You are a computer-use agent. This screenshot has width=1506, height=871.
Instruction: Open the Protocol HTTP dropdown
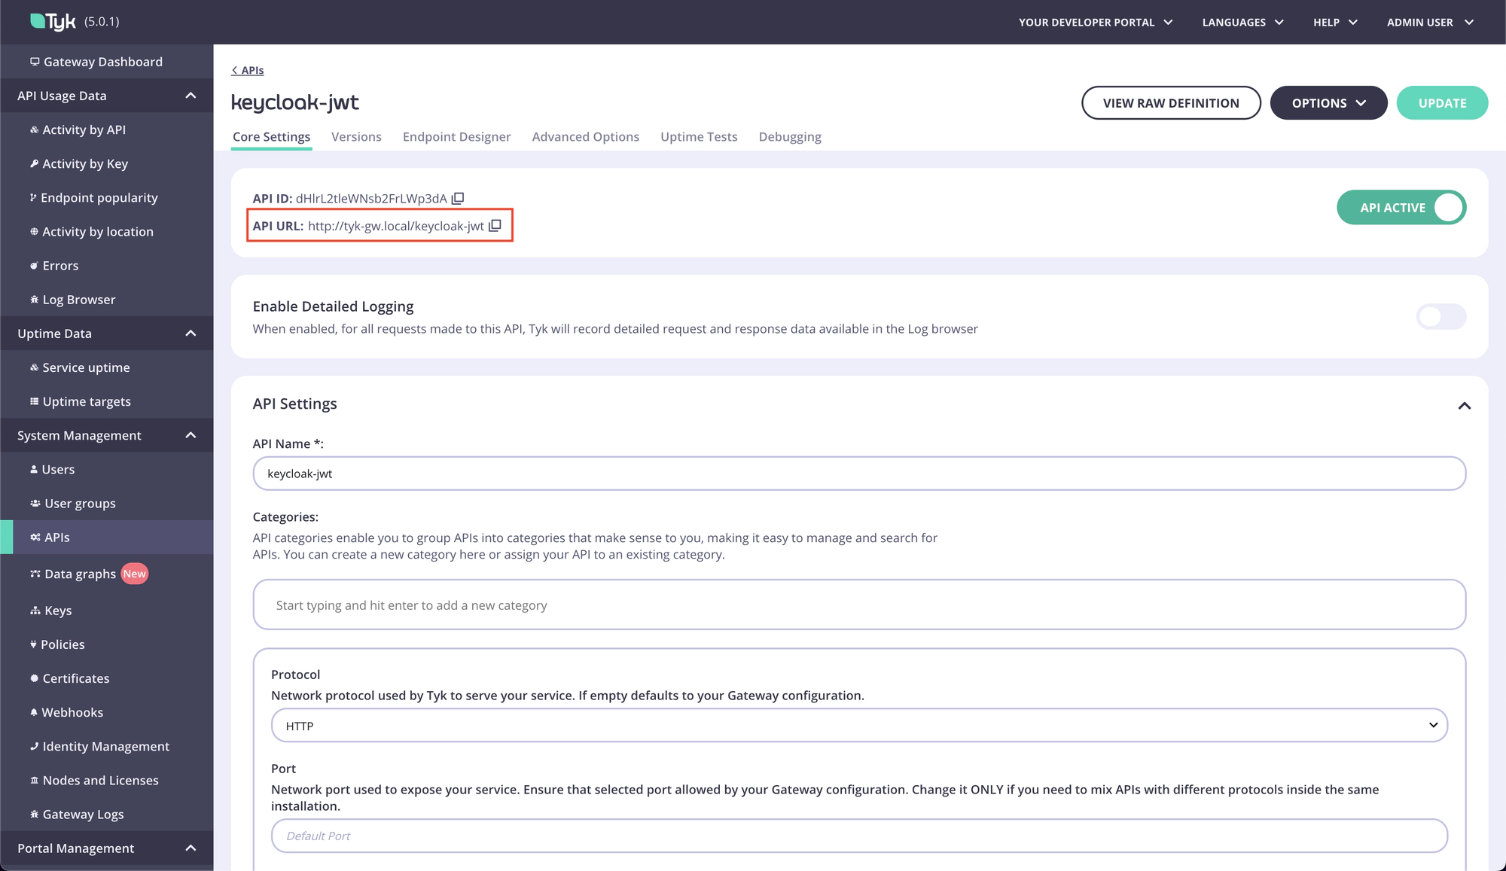(x=858, y=726)
